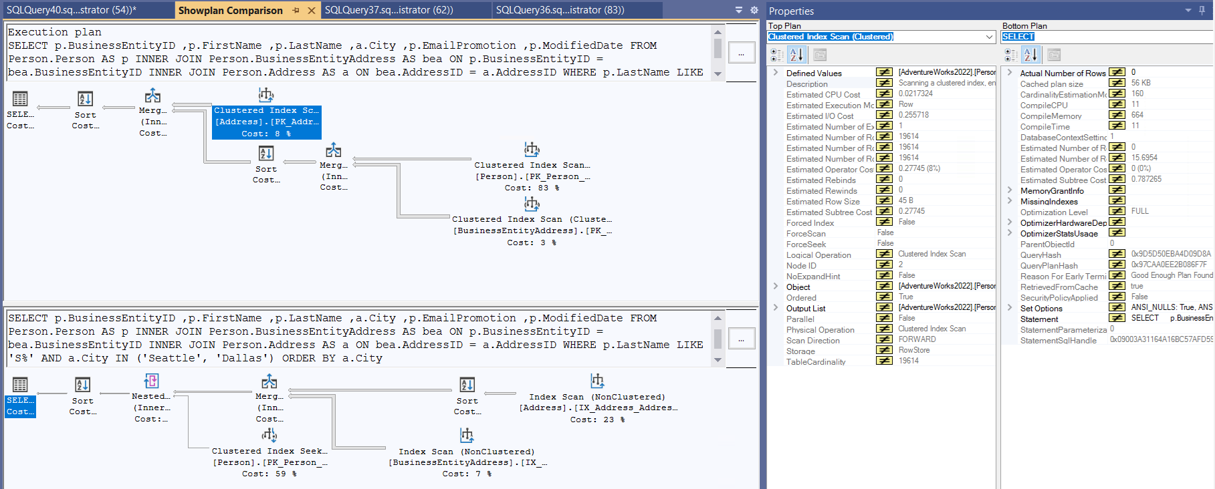Click the ellipsis button beside bottom query text
This screenshot has width=1215, height=489.
click(x=742, y=339)
